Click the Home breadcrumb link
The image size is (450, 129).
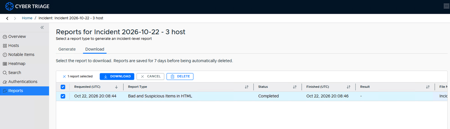(x=27, y=18)
